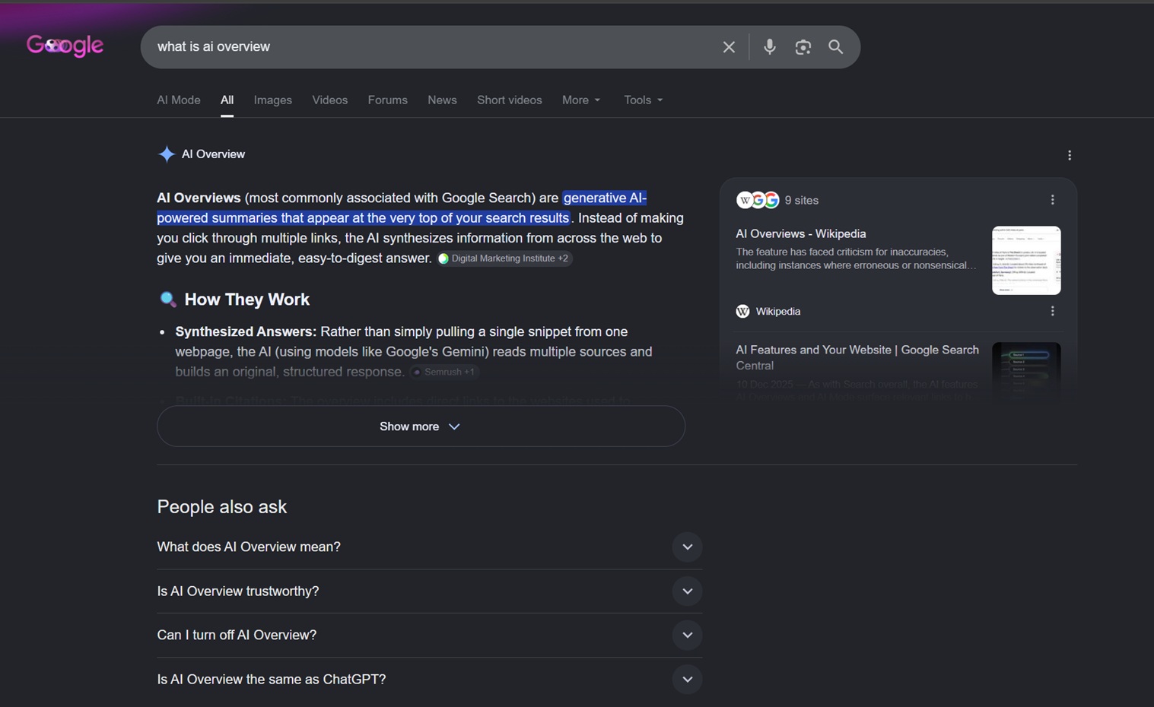The height and width of the screenshot is (707, 1154).
Task: Start voice search with the microphone icon
Action: [770, 47]
